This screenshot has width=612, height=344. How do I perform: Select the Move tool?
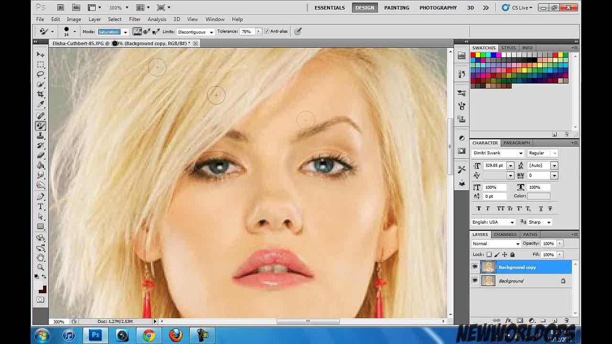pyautogui.click(x=41, y=54)
